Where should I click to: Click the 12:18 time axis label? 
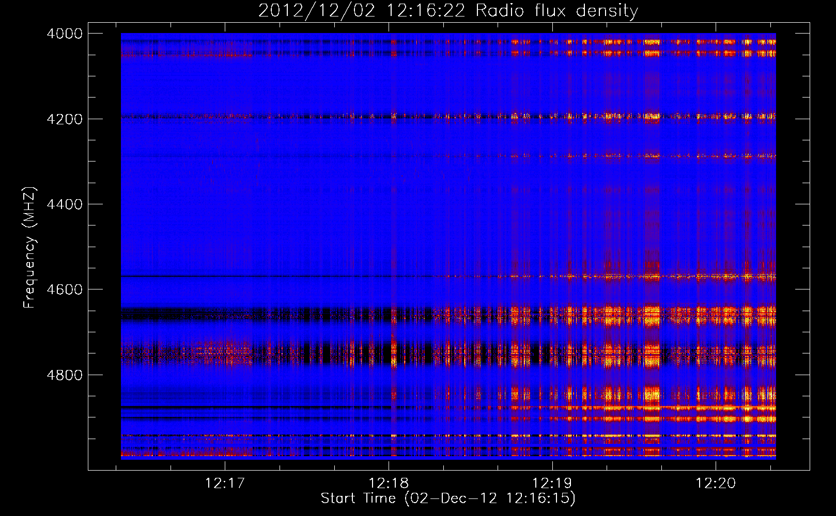(x=389, y=483)
